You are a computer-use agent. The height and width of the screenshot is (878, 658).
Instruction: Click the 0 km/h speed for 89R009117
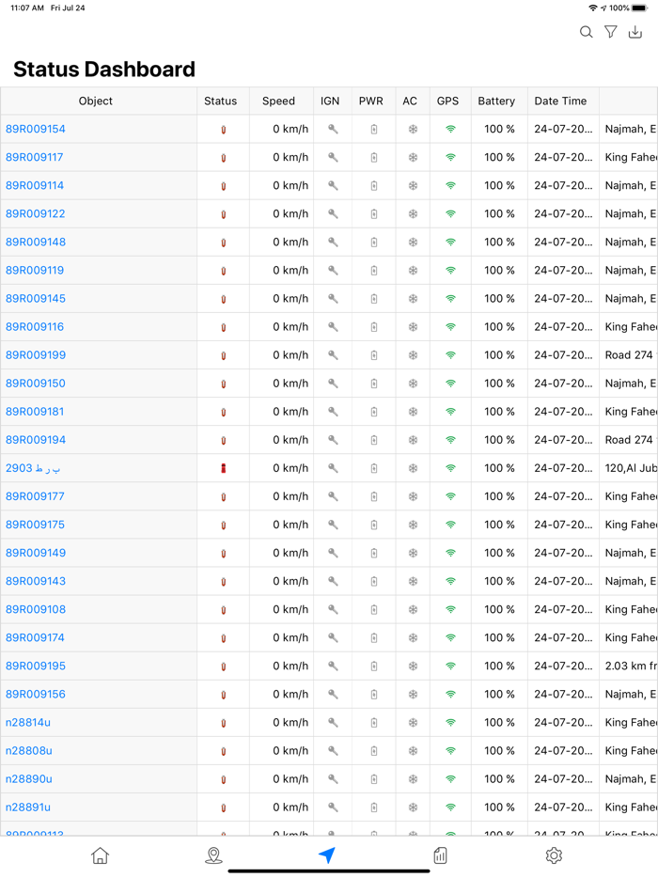pyautogui.click(x=290, y=157)
